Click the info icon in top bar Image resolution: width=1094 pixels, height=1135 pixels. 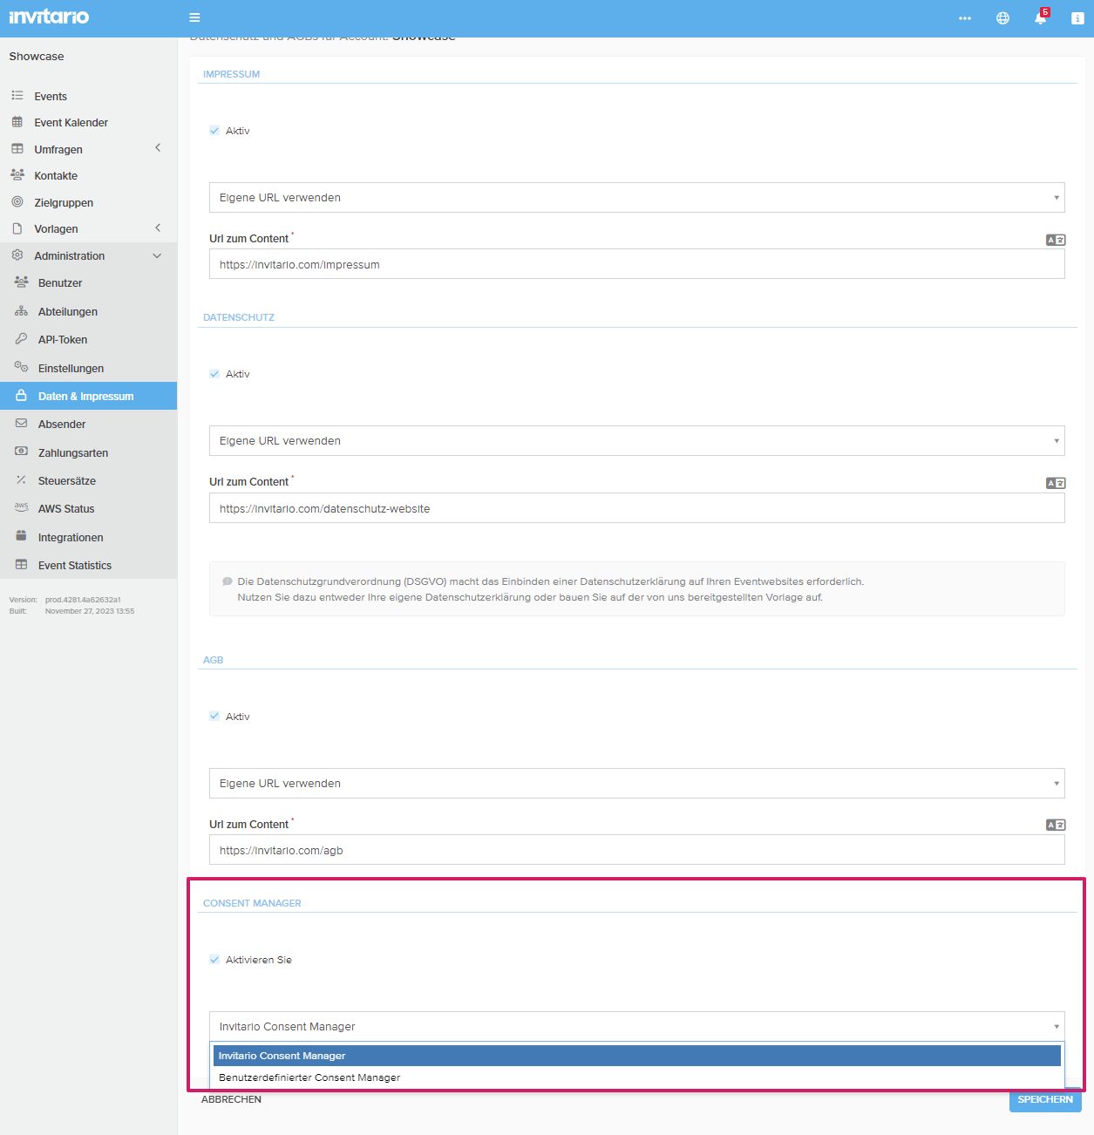1077,17
